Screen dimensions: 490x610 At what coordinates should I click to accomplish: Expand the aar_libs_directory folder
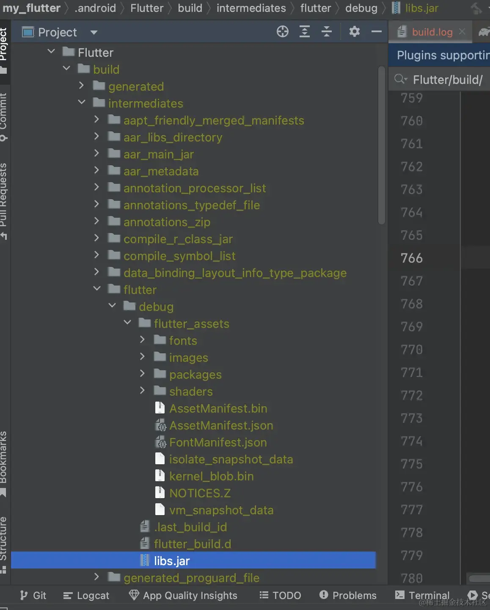pos(97,136)
